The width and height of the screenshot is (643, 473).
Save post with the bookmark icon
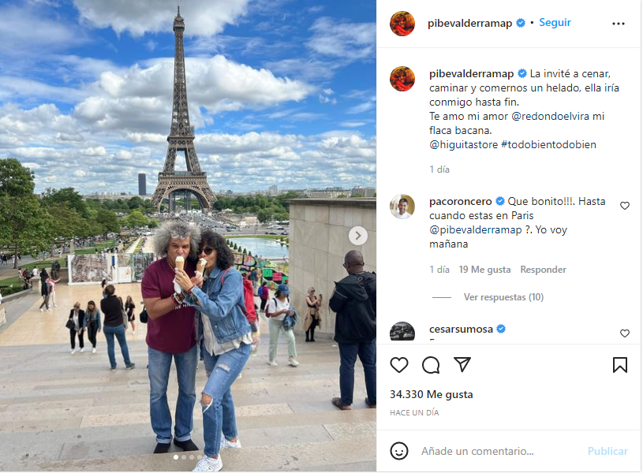click(619, 365)
